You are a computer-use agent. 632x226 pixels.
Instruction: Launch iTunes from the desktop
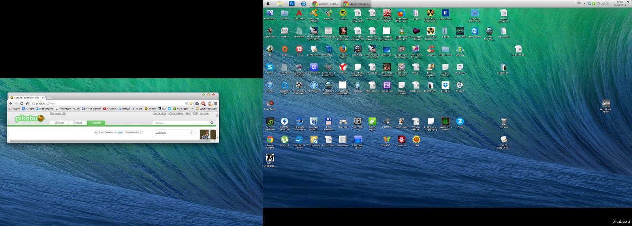[270, 87]
